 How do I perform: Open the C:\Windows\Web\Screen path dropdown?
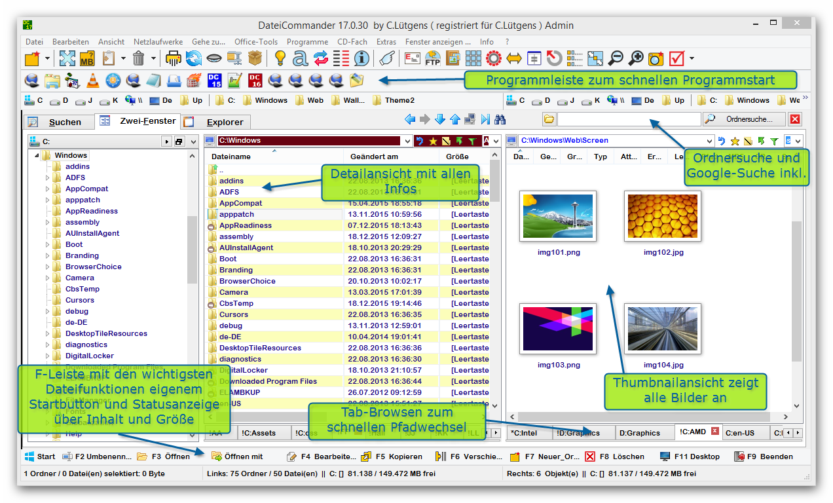[709, 141]
